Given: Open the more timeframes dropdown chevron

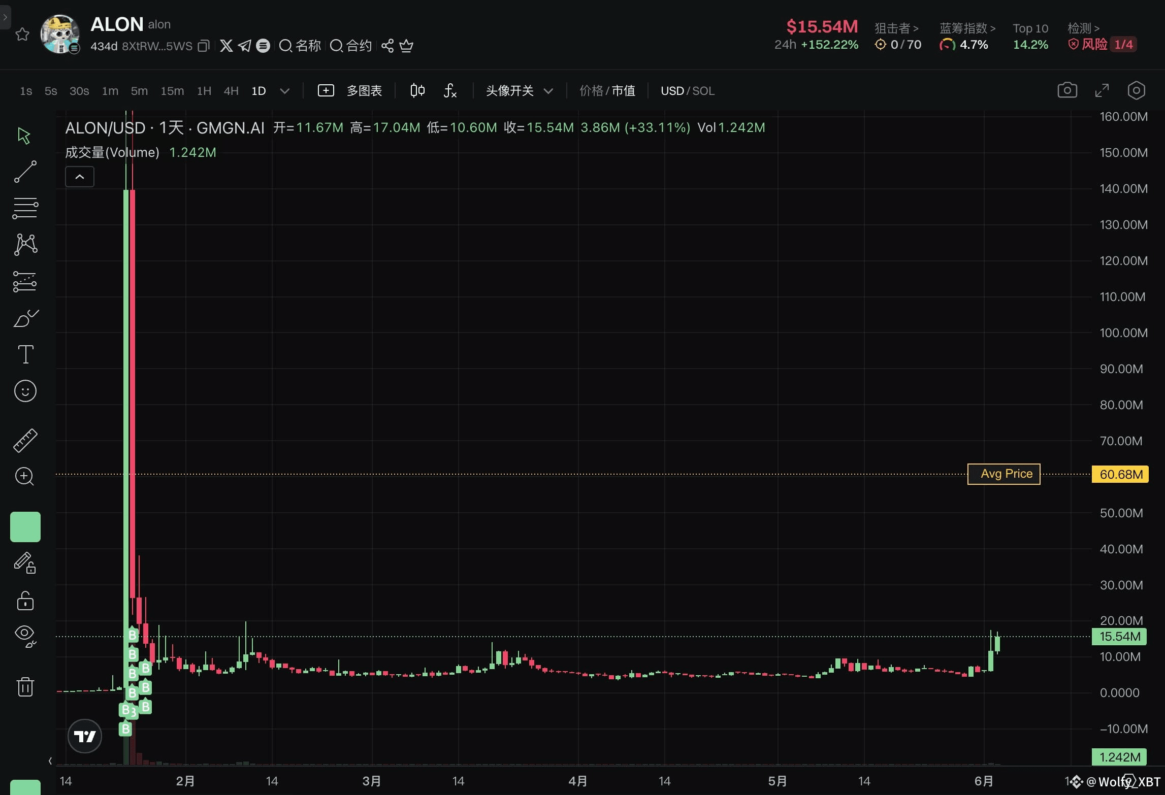Looking at the screenshot, I should pos(285,91).
